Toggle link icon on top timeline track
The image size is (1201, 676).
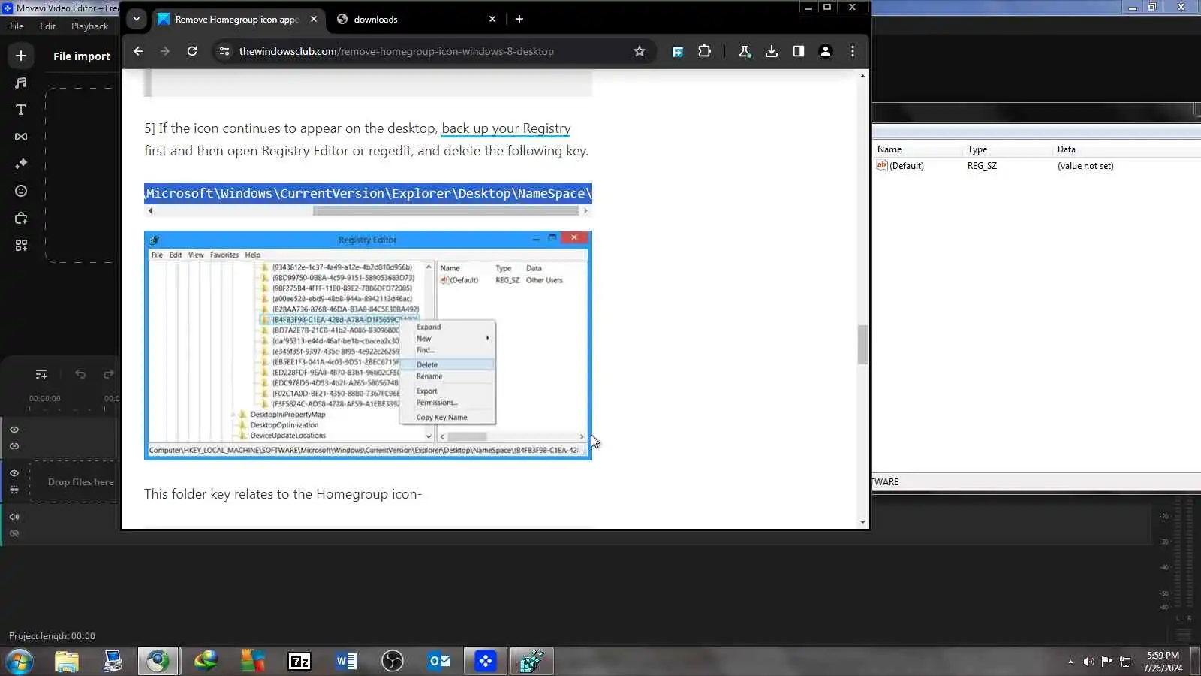coord(14,446)
